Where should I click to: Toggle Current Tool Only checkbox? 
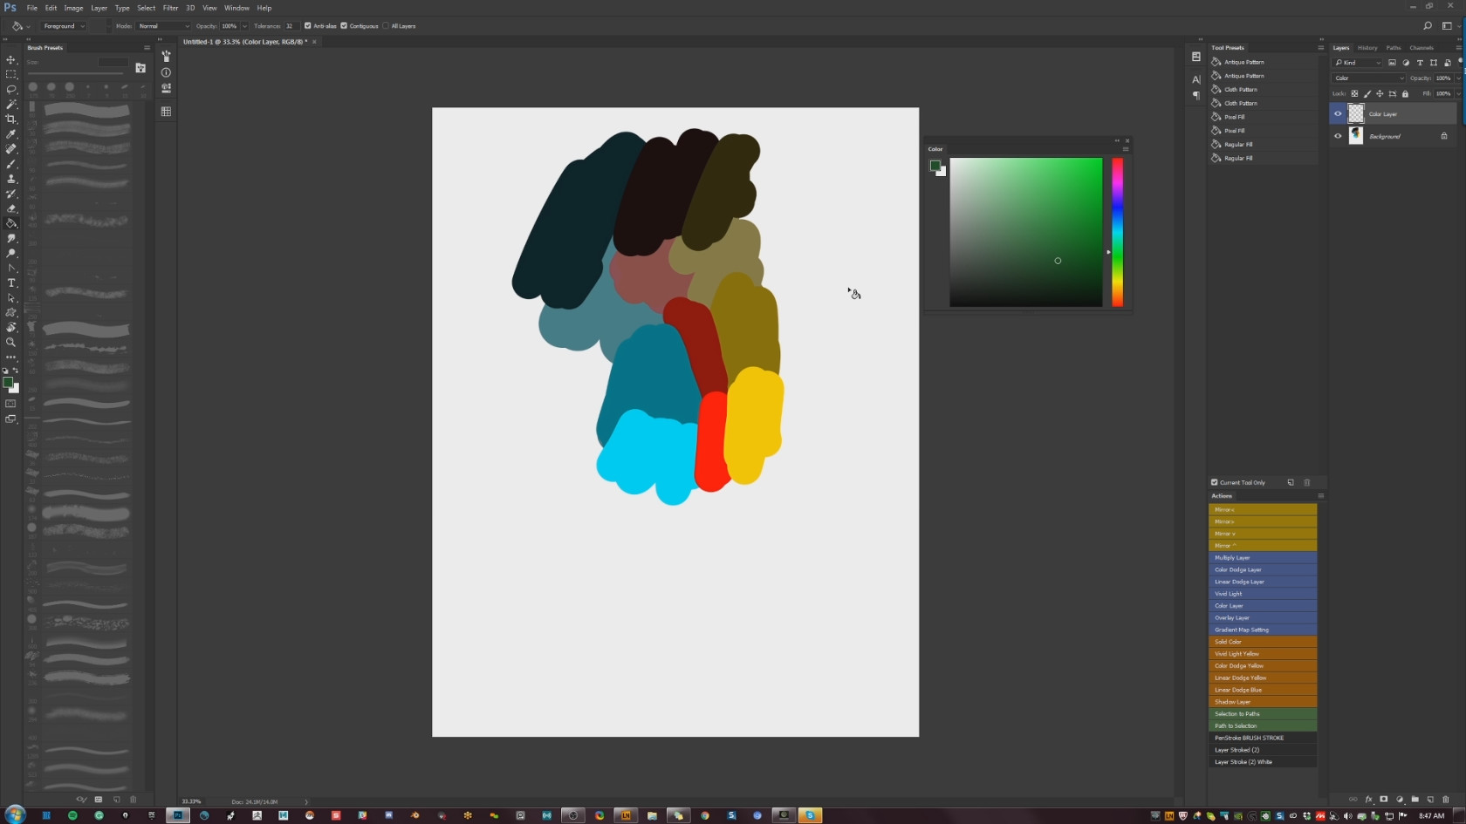(1214, 482)
